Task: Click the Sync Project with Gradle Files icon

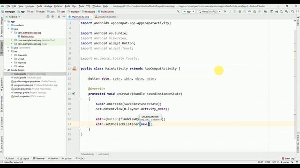Action: [x=277, y=12]
